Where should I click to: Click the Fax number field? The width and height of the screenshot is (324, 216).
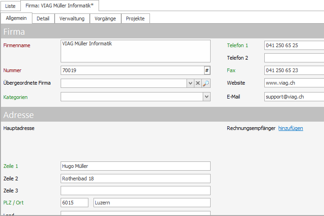(x=294, y=70)
